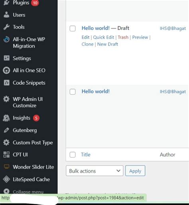Toggle the select-all checkbox beside Title
The image size is (189, 205).
[x=73, y=154]
